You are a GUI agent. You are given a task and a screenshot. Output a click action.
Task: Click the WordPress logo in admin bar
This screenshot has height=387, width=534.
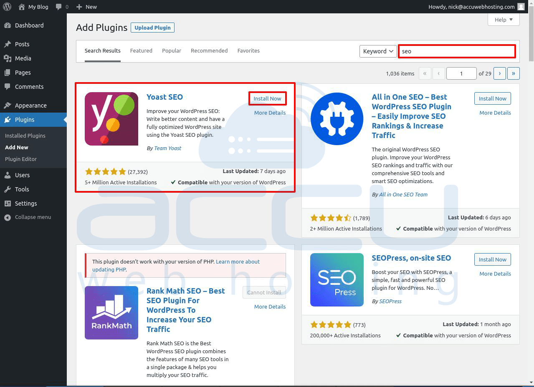7,7
